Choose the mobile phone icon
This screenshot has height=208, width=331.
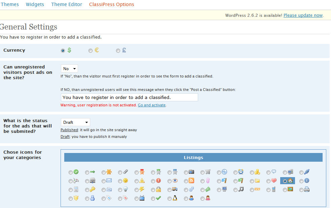tap(273, 190)
